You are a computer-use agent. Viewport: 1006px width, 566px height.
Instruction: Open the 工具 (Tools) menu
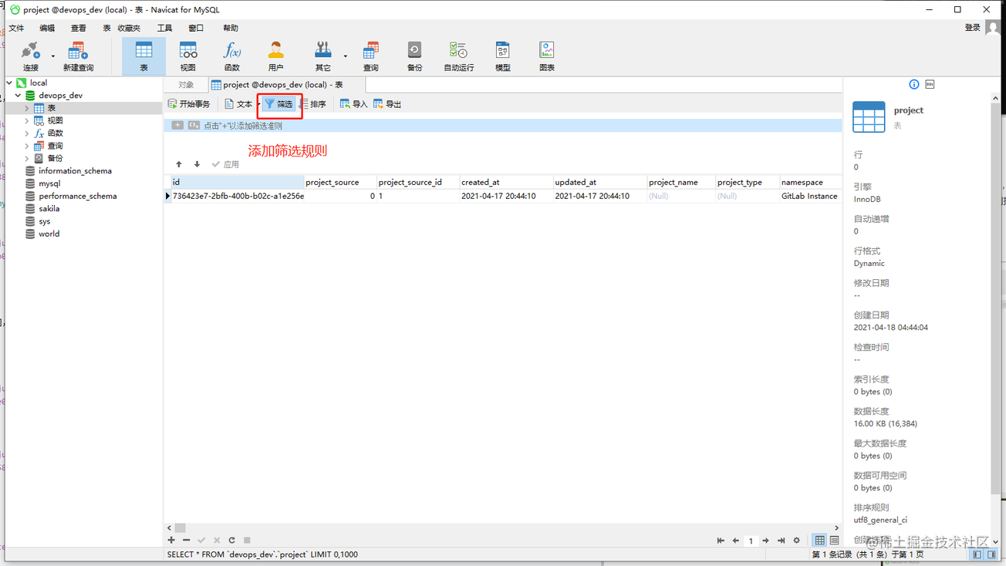tap(165, 28)
